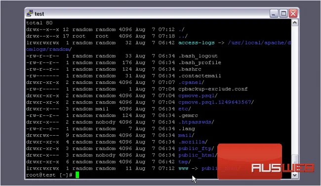
Task: Click the scrollbar down arrow
Action: click(295, 175)
